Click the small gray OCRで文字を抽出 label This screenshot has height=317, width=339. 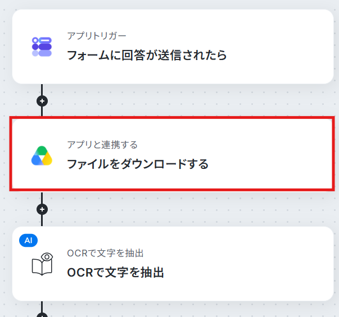(x=105, y=253)
